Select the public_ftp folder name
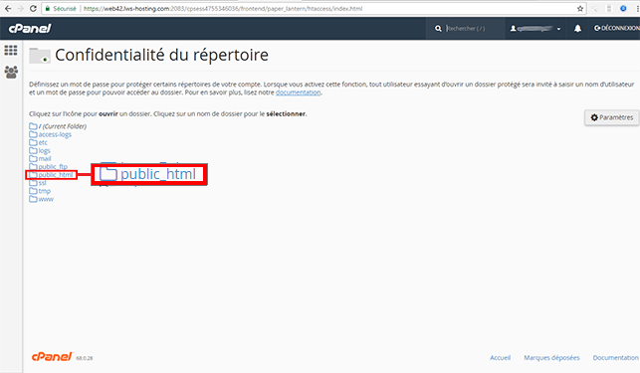The image size is (640, 373). click(x=53, y=167)
